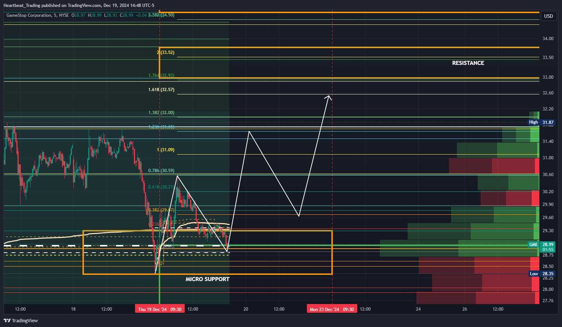Screen dimensions: 562x327
Task: Click the 1 (31.09) Fibonacci label
Action: (x=166, y=150)
